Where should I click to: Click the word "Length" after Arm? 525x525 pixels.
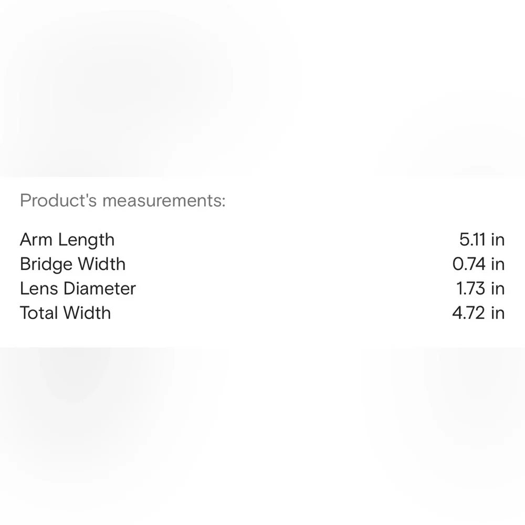coord(86,240)
